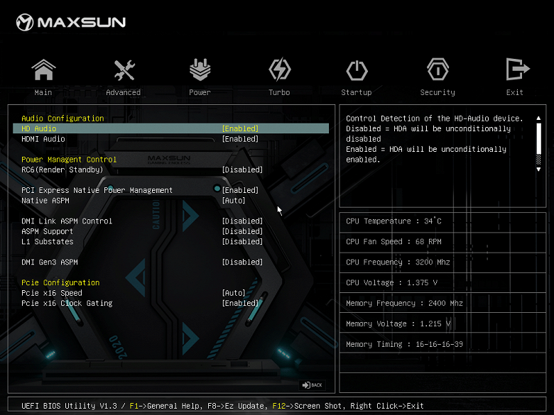Open Native ASPM [Auto] value
554x415 pixels.
[x=234, y=201]
